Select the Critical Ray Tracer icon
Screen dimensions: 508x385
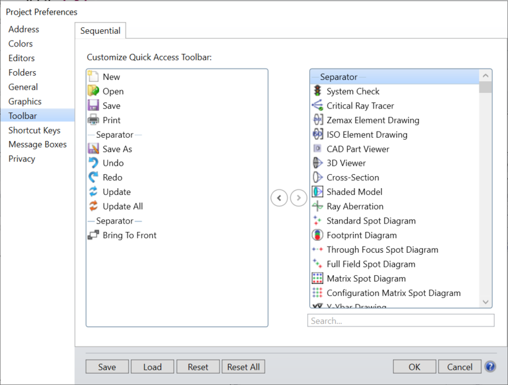tap(317, 106)
